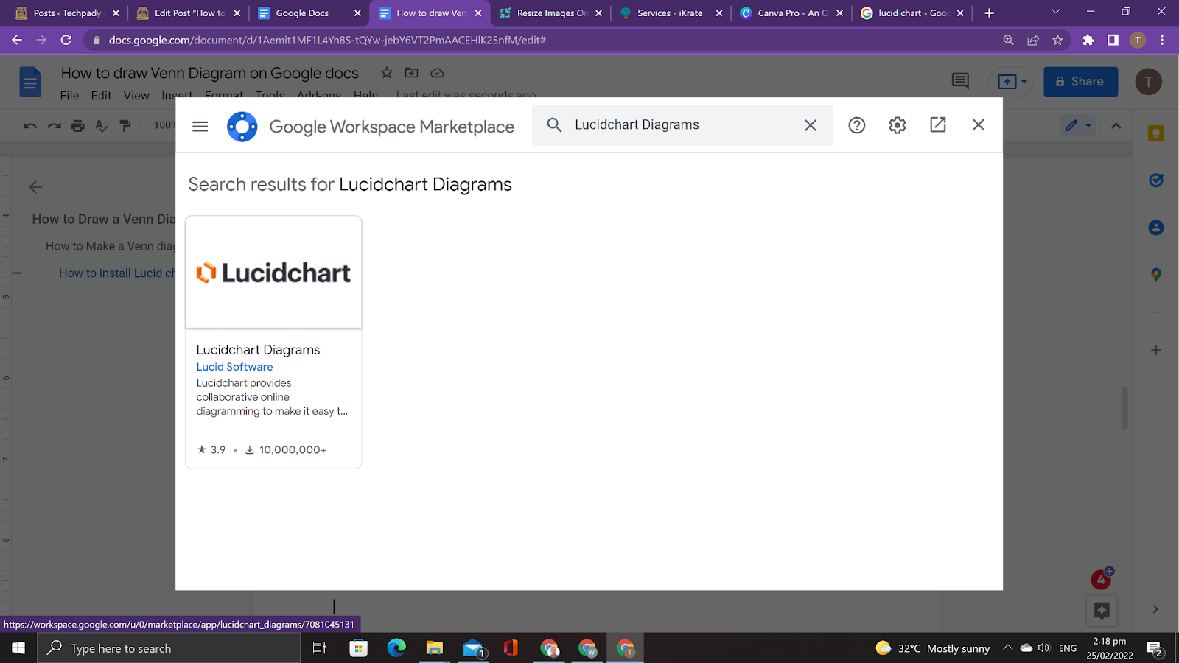The width and height of the screenshot is (1179, 663).
Task: Open the Google account avatar in Docs
Action: tap(1148, 82)
